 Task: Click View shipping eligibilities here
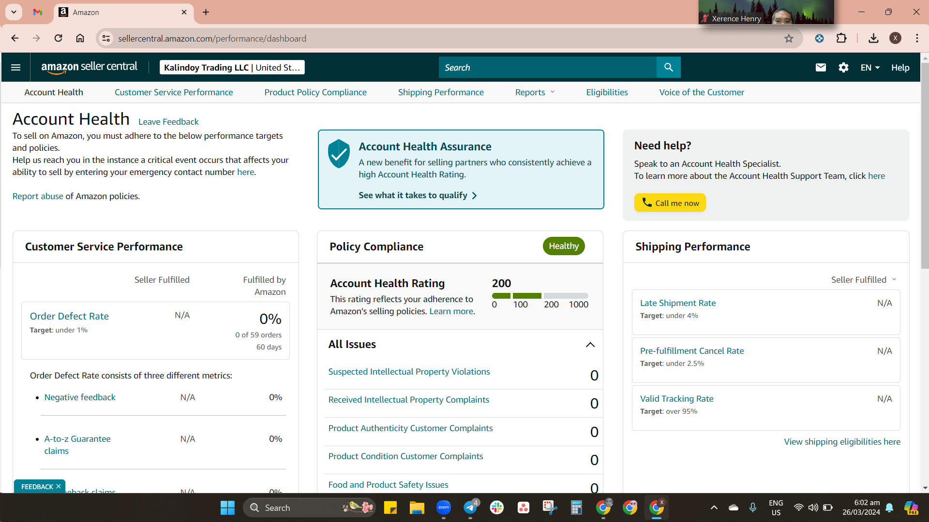842,442
